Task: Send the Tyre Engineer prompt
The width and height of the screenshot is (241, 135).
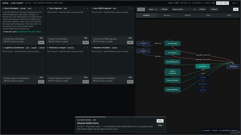Action: 86,42
